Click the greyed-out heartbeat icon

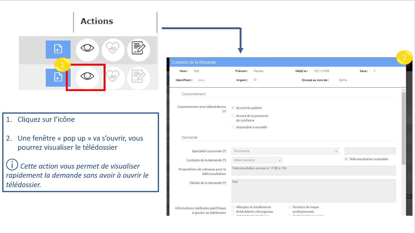click(113, 77)
